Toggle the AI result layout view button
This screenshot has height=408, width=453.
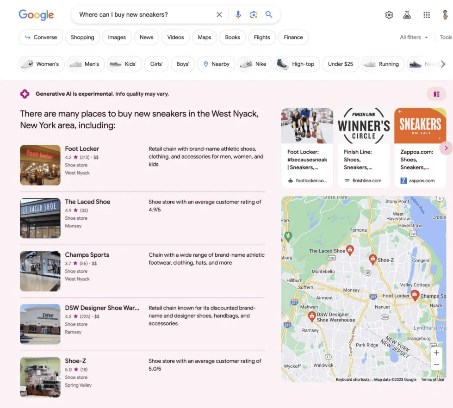436,94
